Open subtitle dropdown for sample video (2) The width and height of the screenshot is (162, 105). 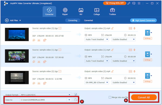pyautogui.click(x=123, y=82)
